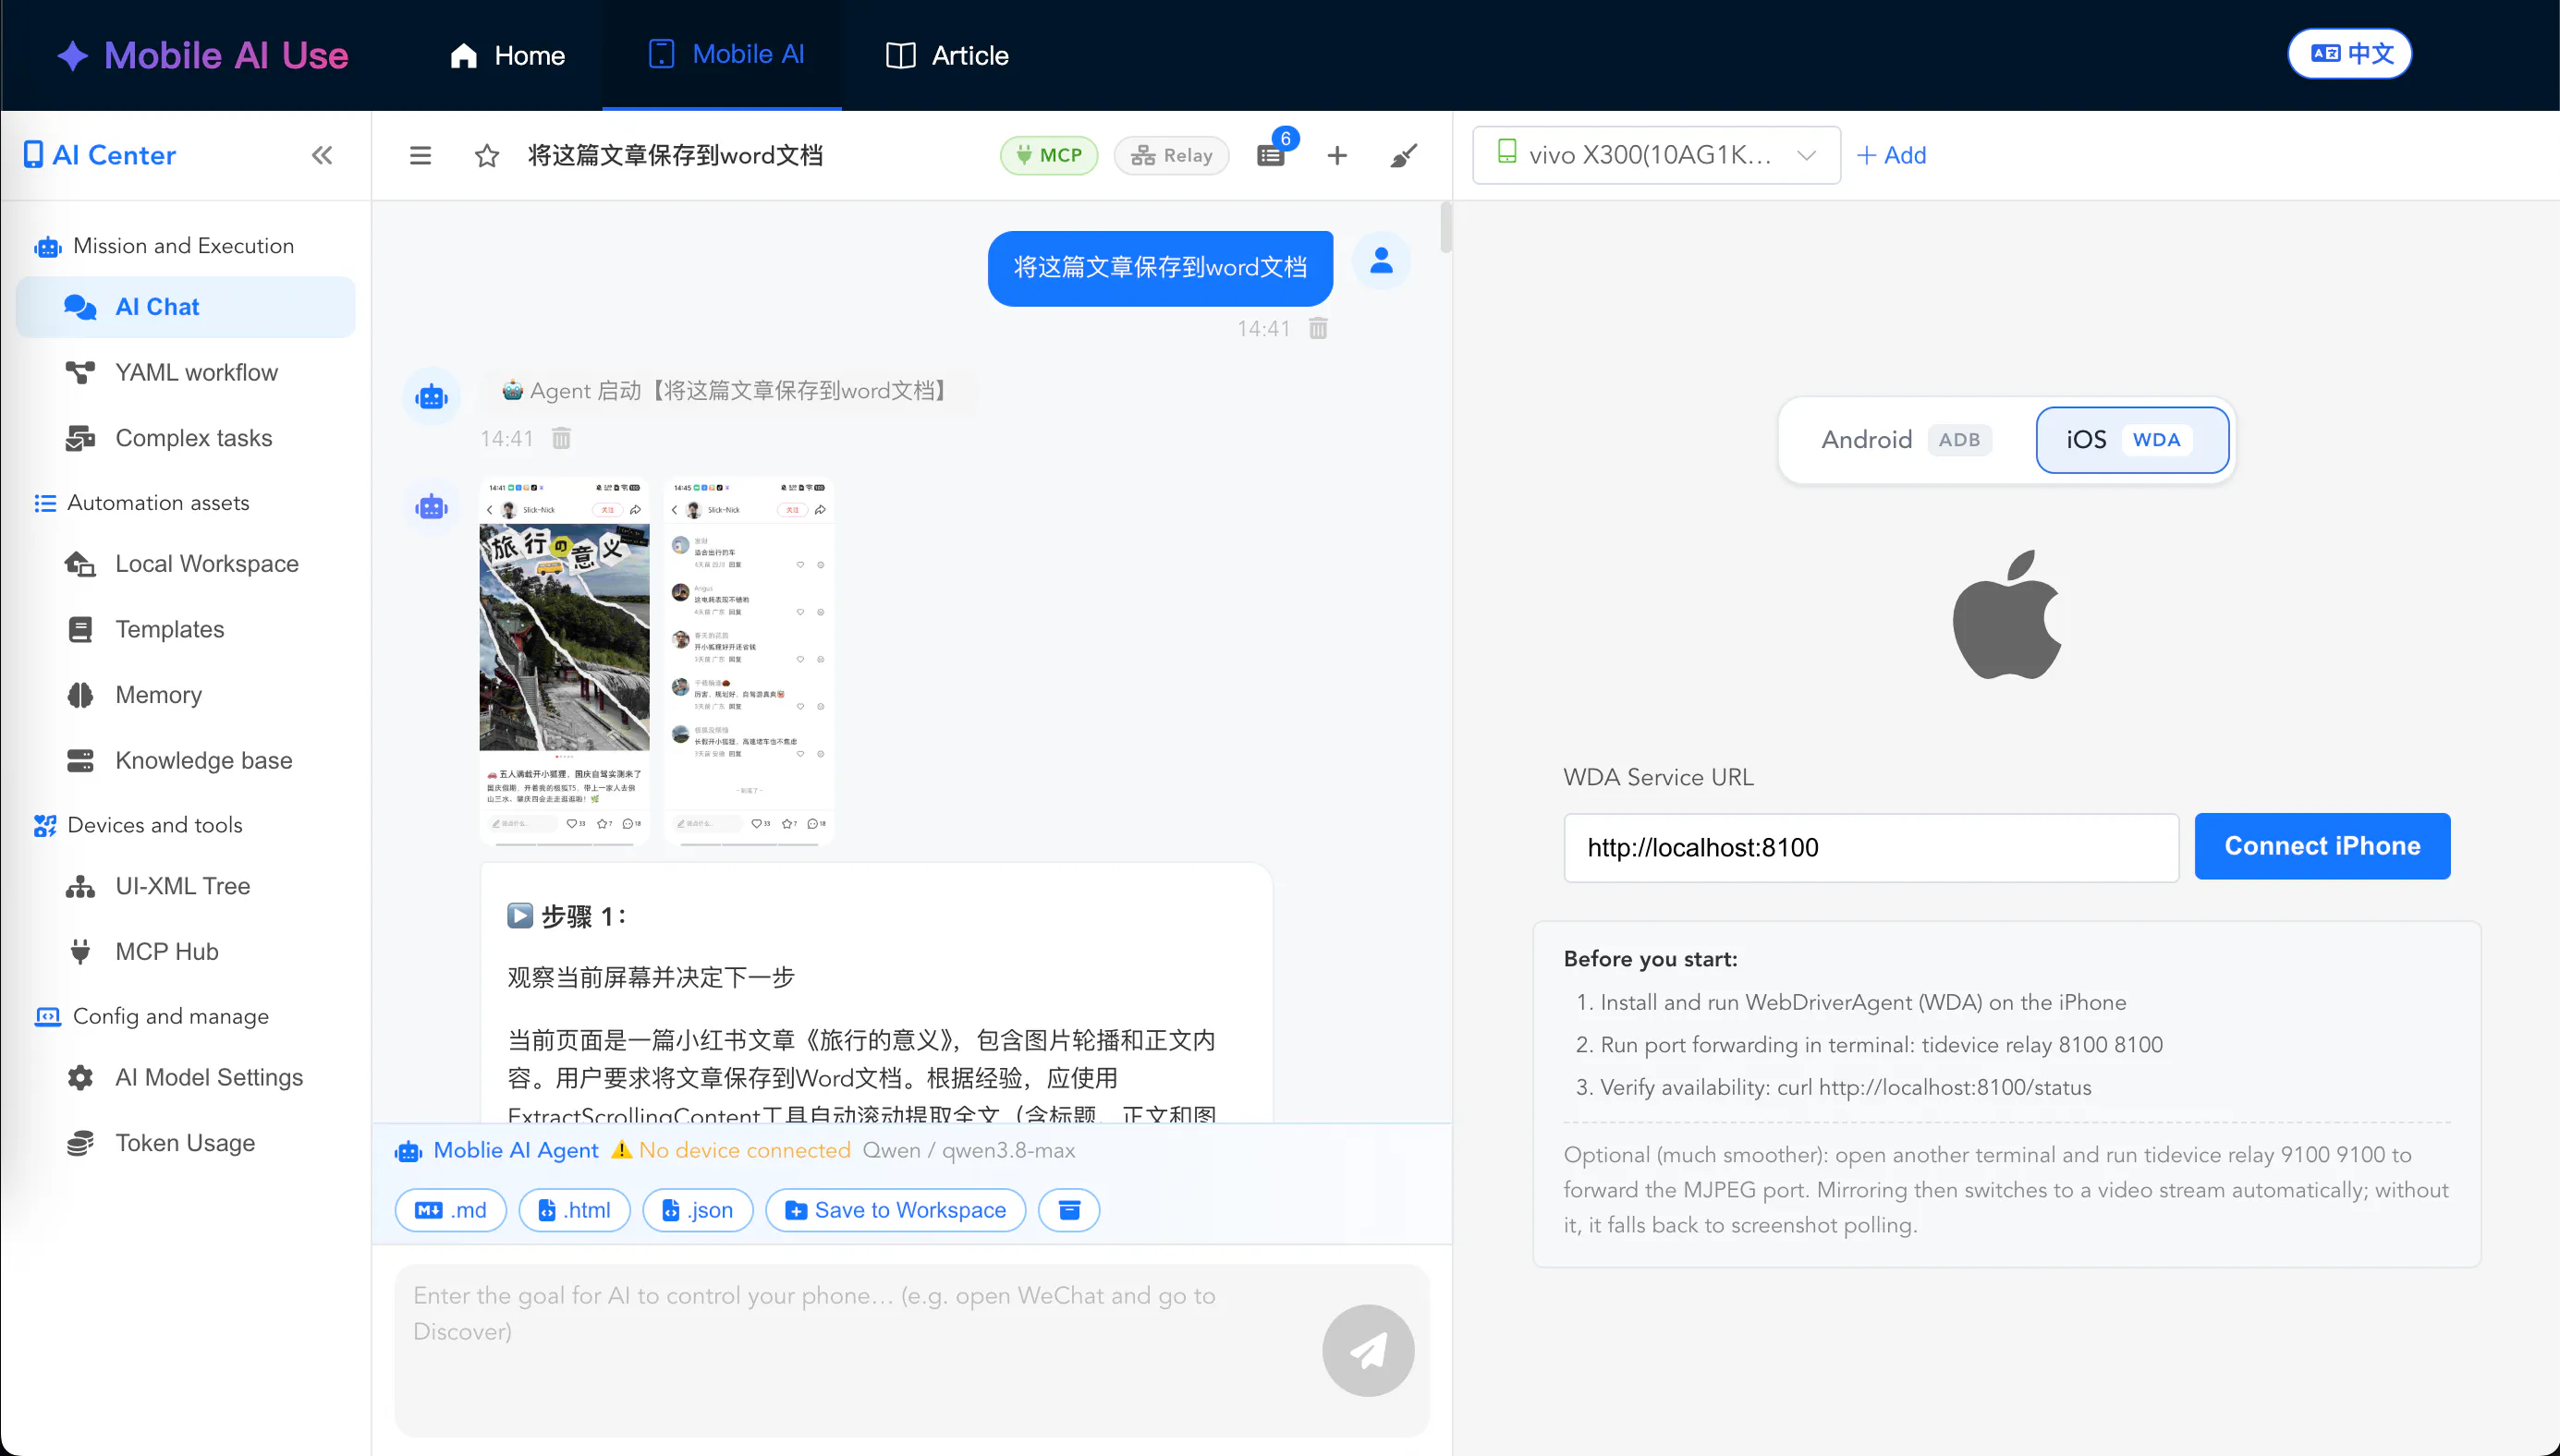The image size is (2560, 1456).
Task: Start a new chat with the plus icon
Action: 1336,155
